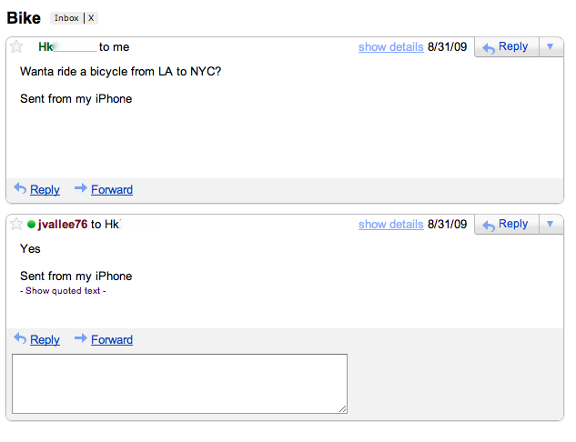Star the first message from Hk

(16, 47)
